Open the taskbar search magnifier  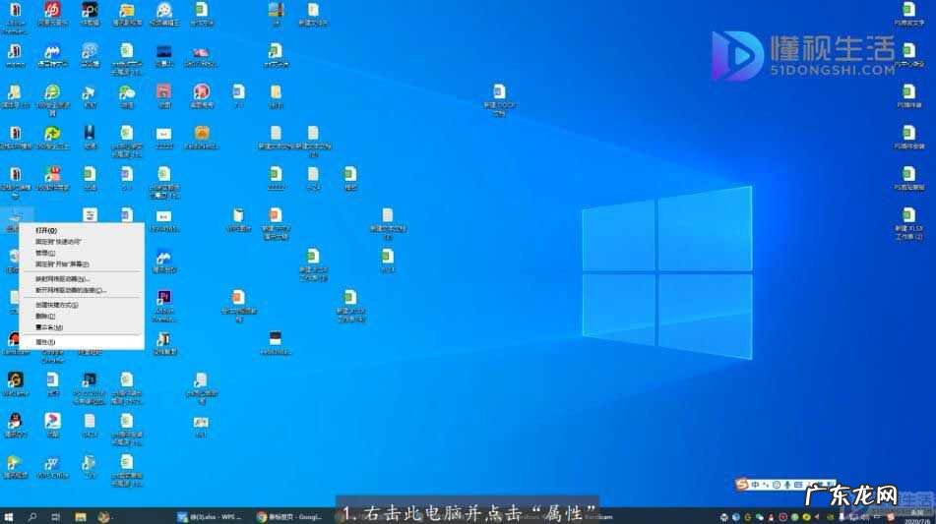coord(32,517)
